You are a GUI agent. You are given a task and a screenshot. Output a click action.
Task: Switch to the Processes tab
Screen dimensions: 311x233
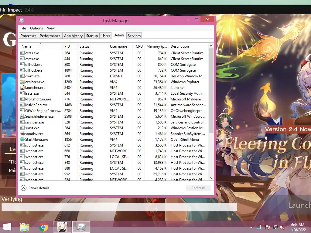(x=28, y=36)
